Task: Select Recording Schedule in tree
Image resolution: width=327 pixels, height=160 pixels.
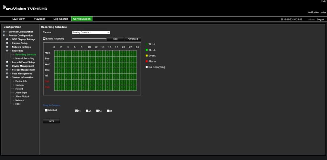Action: pos(26,55)
